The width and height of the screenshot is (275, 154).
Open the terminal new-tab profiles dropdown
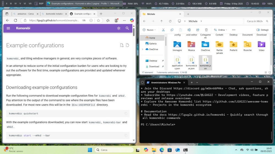point(197,82)
